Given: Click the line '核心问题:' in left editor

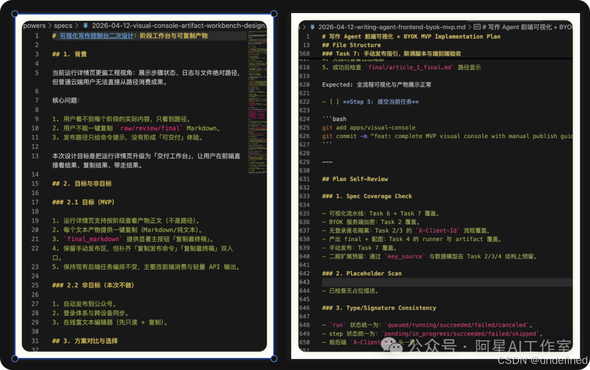Looking at the screenshot, I should 66,100.
